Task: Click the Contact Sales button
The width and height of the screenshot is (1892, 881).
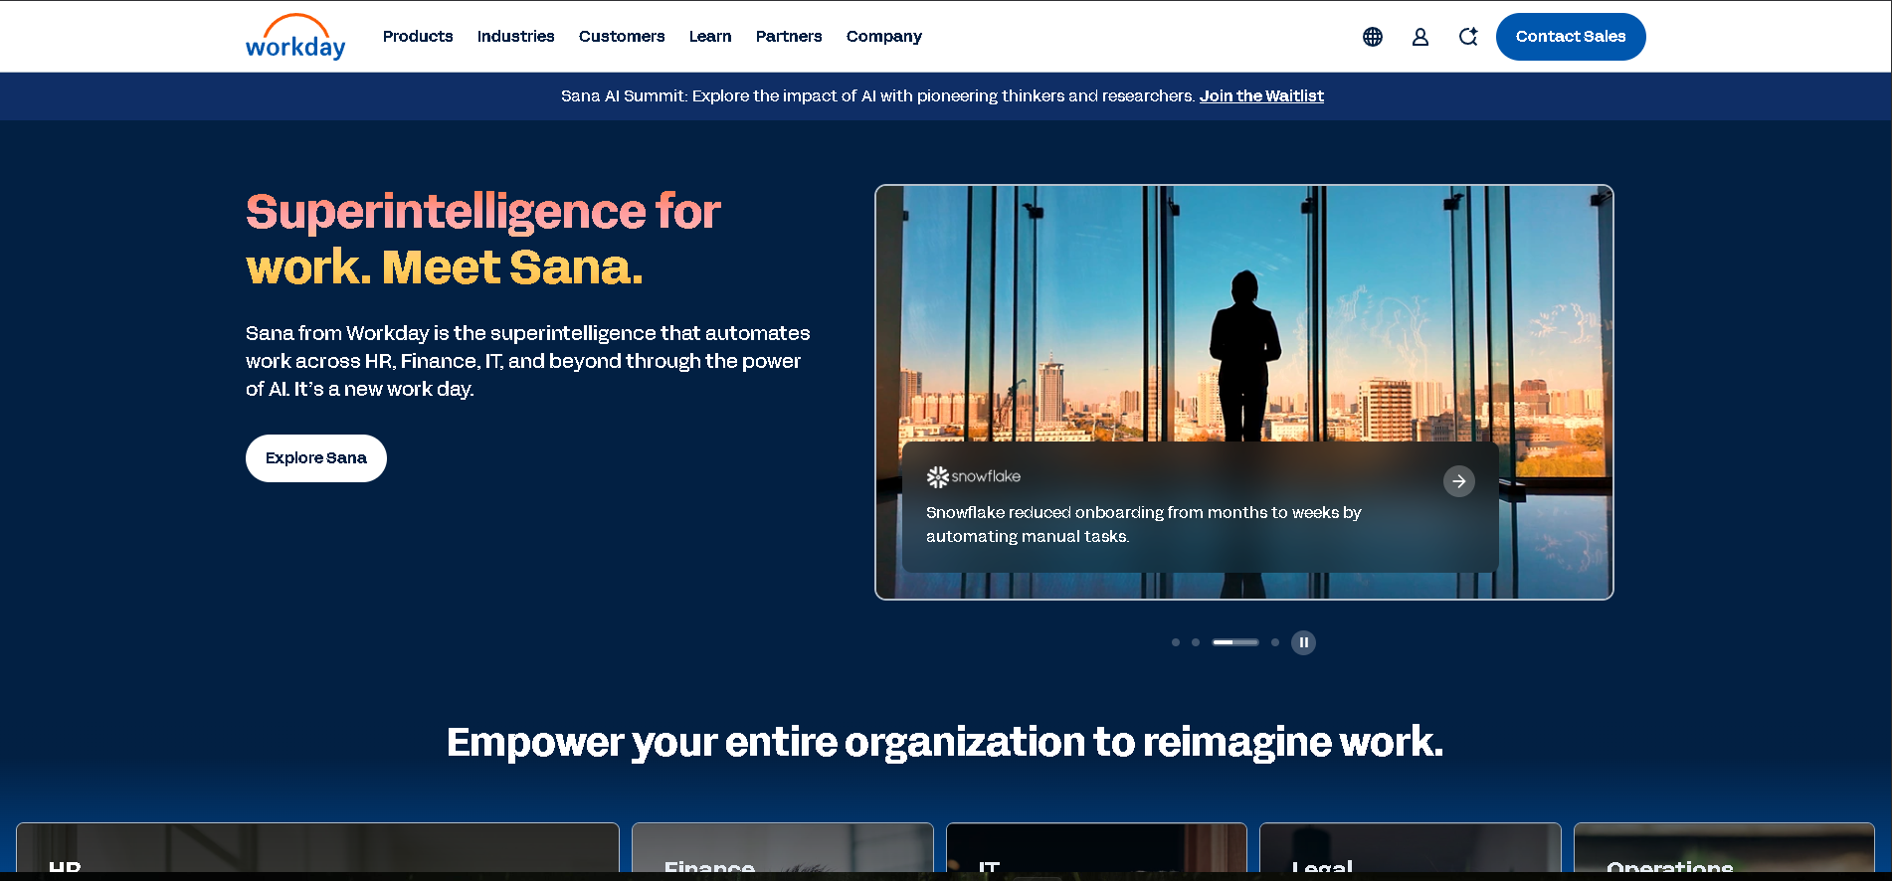Action: 1571,37
